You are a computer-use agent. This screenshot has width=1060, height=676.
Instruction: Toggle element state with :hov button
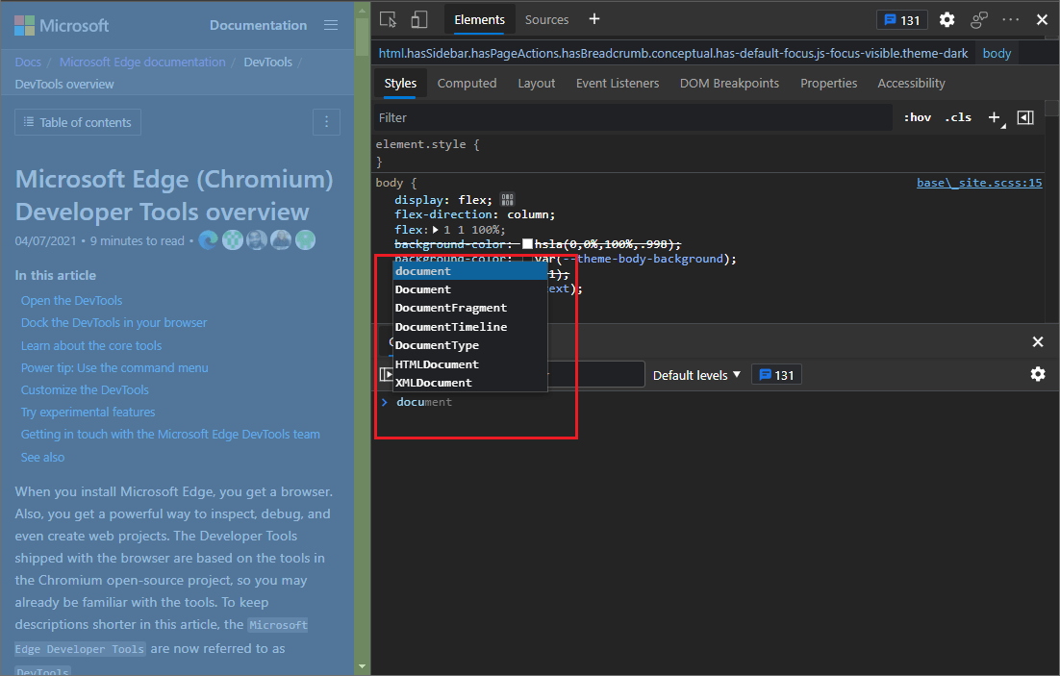click(x=917, y=116)
